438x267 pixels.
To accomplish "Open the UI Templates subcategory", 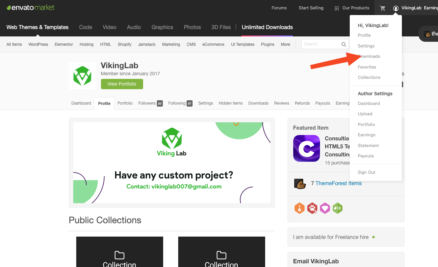I will pos(243,44).
